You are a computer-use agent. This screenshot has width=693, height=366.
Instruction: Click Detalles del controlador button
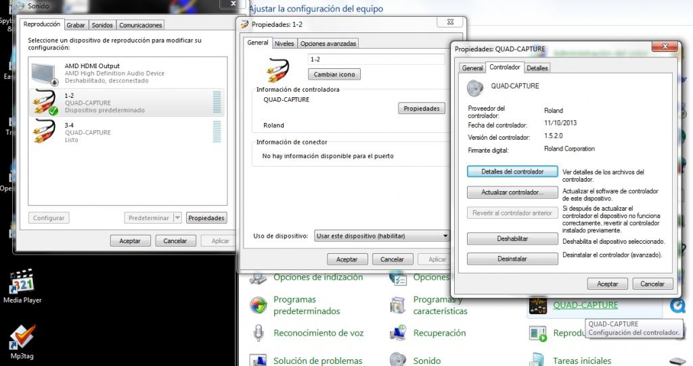[x=512, y=172]
